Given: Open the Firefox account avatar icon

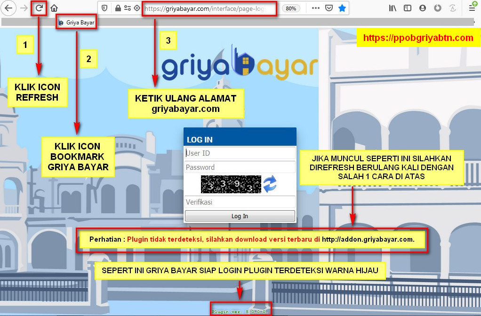Looking at the screenshot, I should click(423, 8).
